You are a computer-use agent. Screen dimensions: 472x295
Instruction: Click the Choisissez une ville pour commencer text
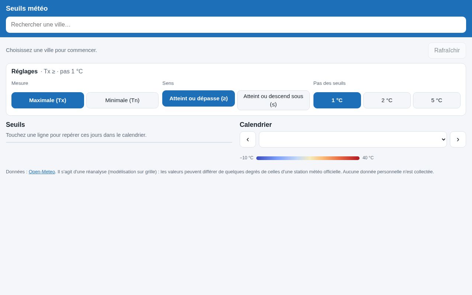[52, 50]
